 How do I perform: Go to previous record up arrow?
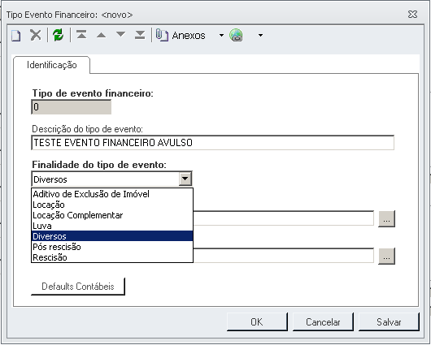point(101,35)
